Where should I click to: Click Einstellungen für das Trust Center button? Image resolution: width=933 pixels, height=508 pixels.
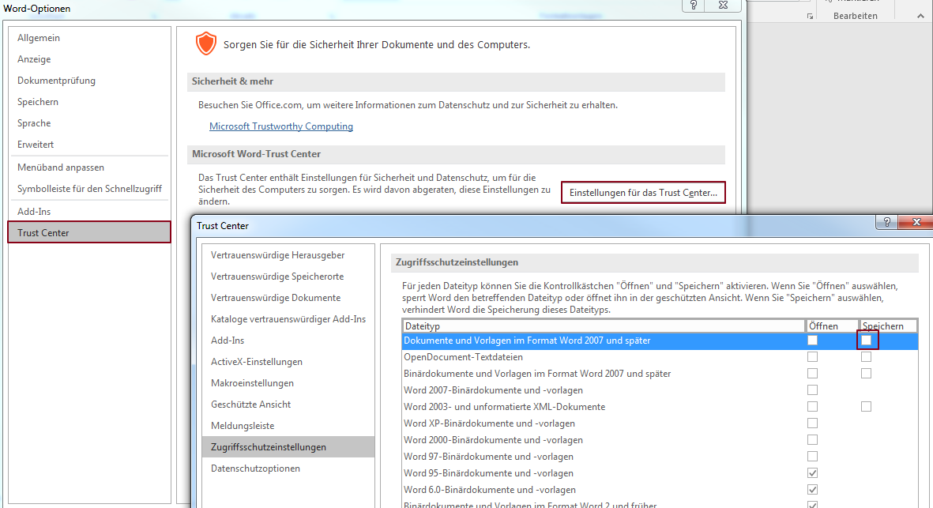(x=643, y=193)
